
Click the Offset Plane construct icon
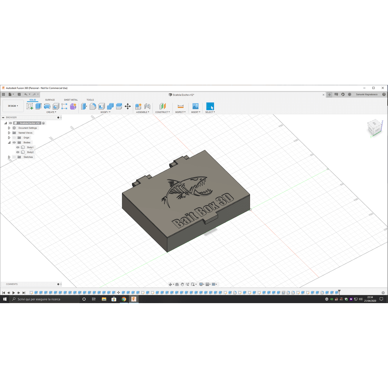(x=163, y=106)
